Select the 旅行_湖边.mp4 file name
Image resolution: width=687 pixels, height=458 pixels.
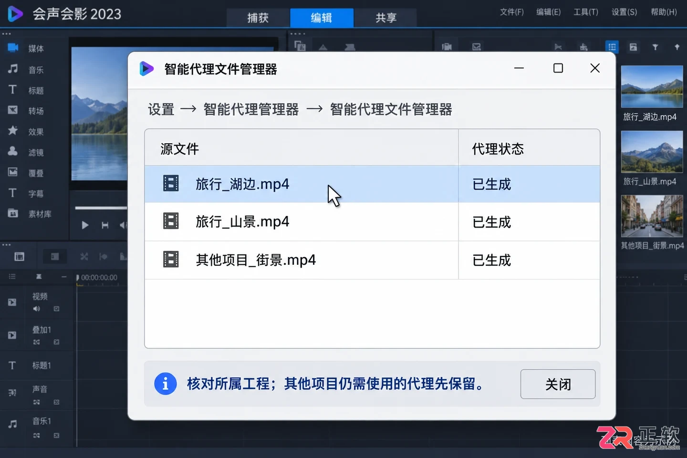coord(242,184)
